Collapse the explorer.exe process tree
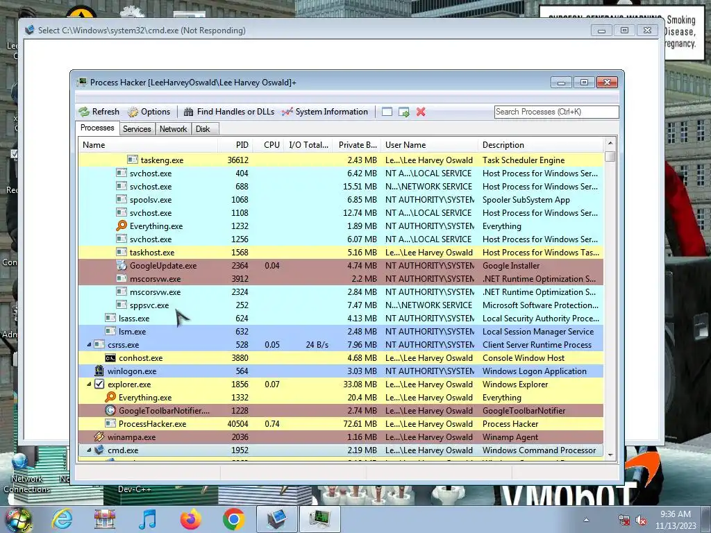Viewport: 711px width, 533px height. pos(89,384)
